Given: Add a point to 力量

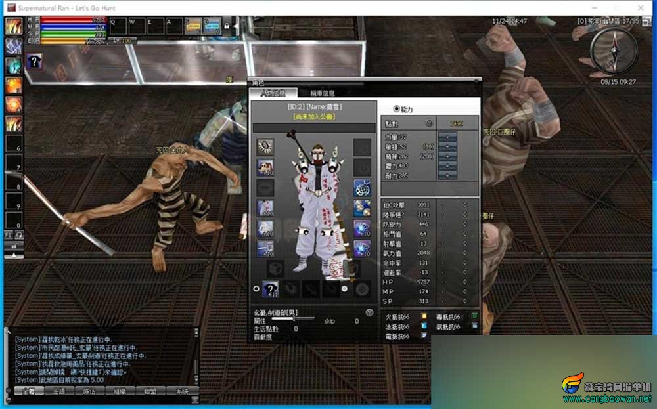Looking at the screenshot, I should click(x=447, y=137).
